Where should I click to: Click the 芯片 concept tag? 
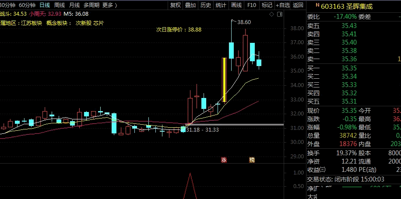[98, 23]
